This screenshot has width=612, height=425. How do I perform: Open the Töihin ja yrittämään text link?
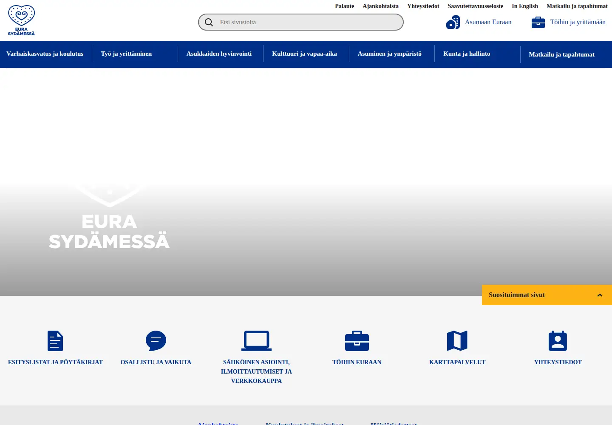point(578,22)
